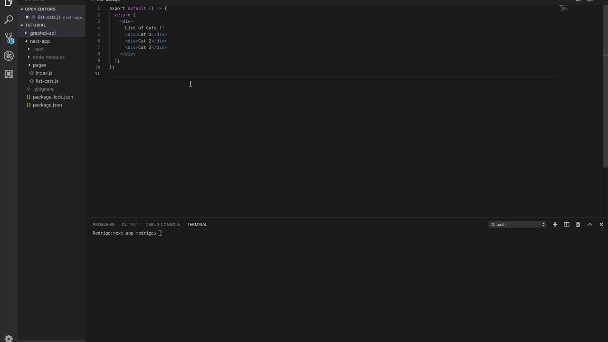Open the Manage gear menu
This screenshot has height=342, width=608.
[9, 338]
